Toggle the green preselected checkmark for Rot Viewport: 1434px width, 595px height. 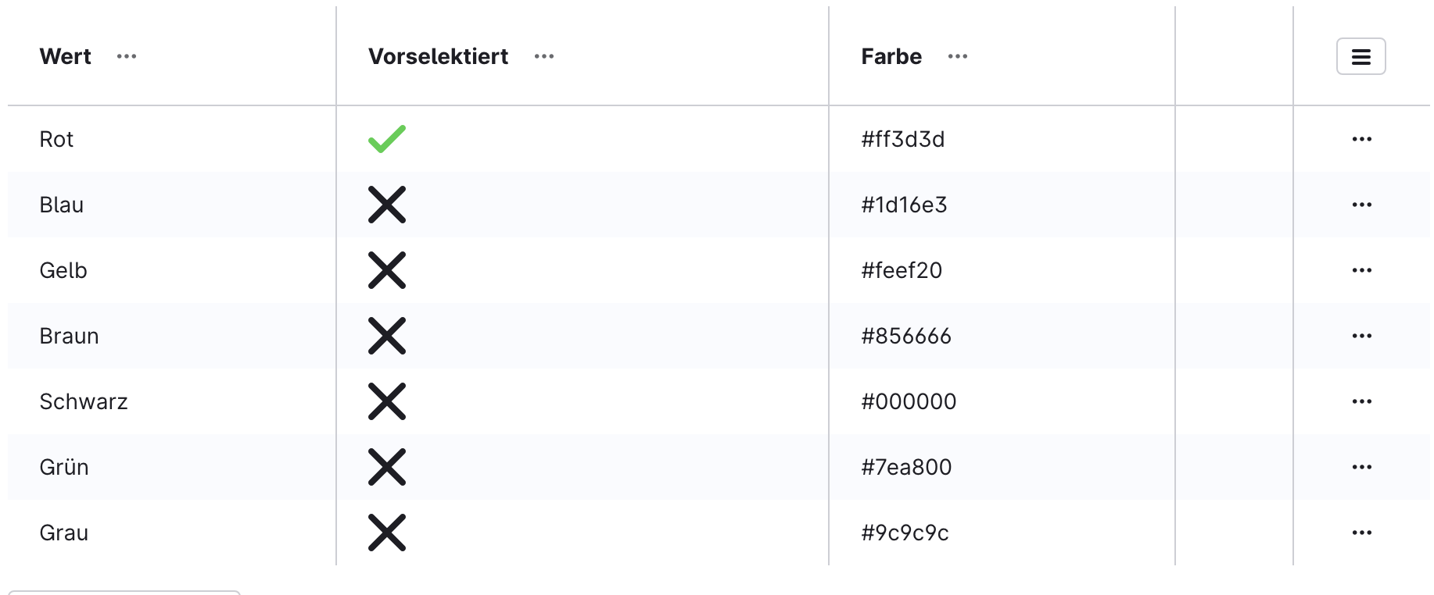coord(387,139)
